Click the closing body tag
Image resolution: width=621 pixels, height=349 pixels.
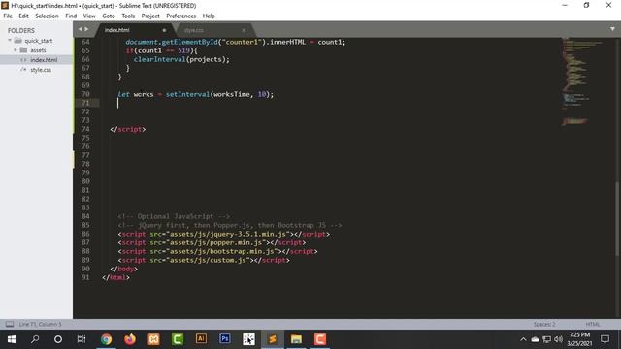pos(123,269)
